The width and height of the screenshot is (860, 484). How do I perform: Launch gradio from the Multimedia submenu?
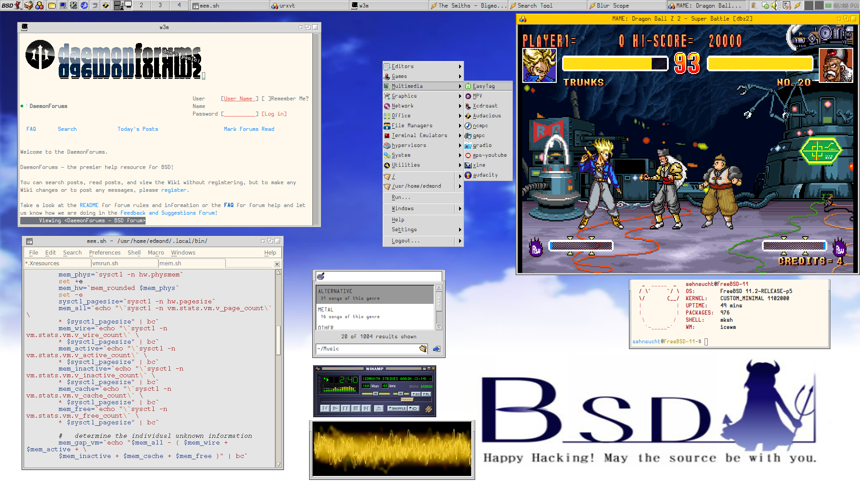click(488, 145)
